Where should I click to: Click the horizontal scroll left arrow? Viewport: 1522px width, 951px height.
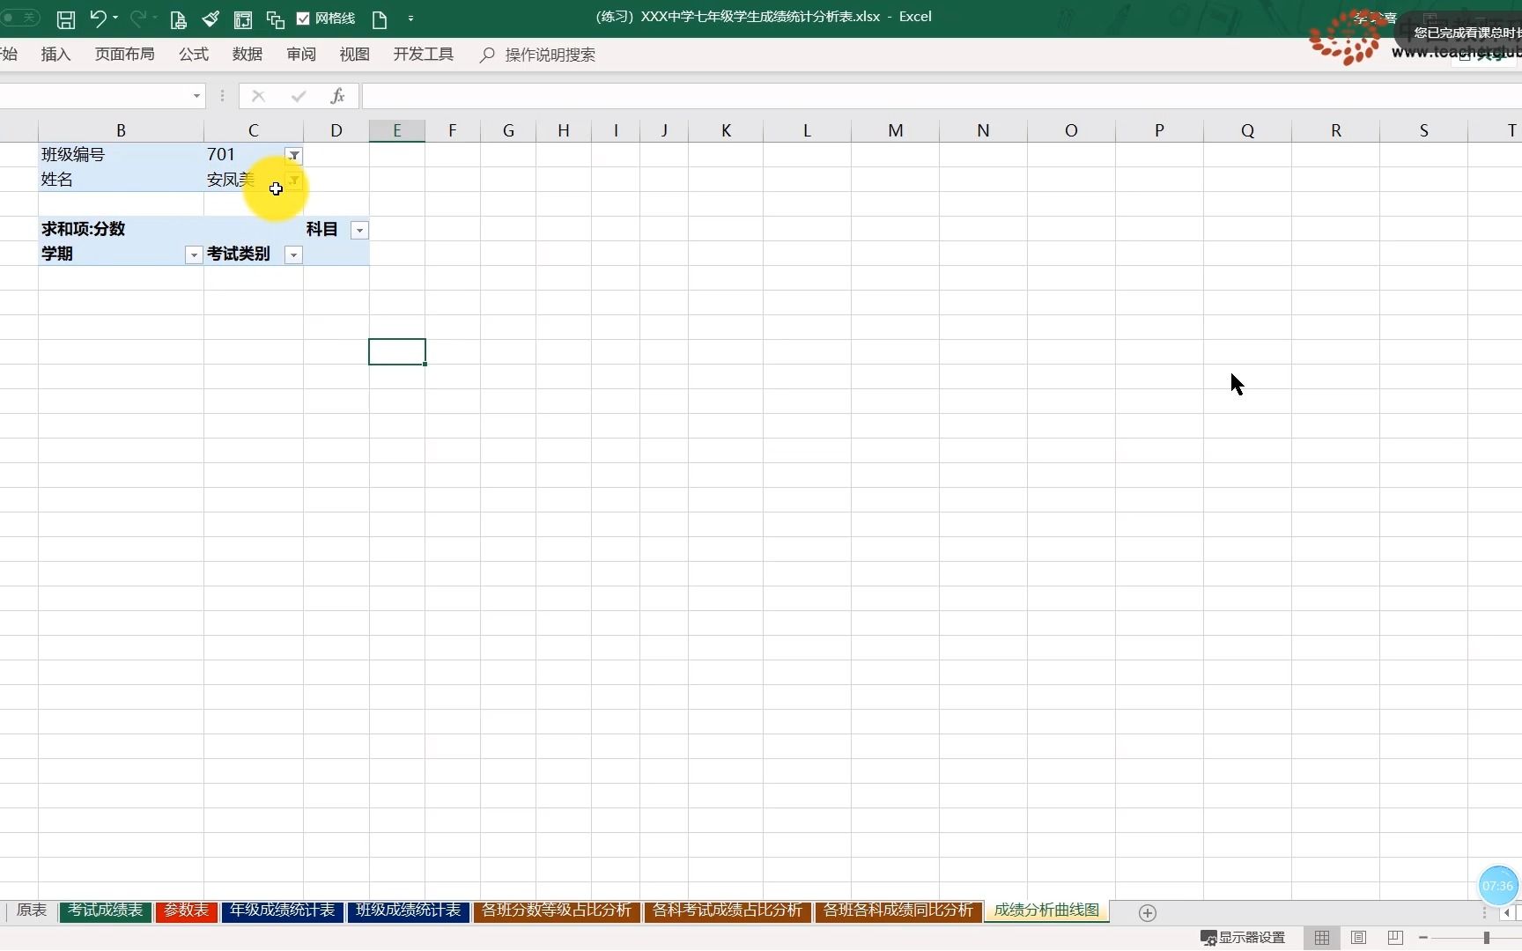point(1507,913)
